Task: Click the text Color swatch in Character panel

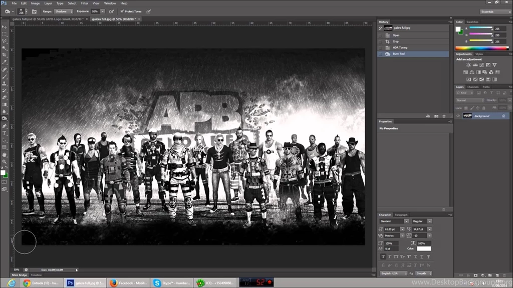Action: coord(424,248)
